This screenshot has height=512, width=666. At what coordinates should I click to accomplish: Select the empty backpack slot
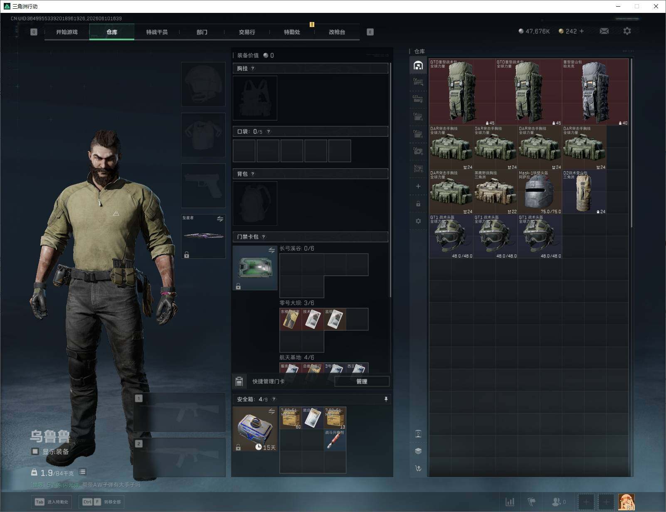[x=255, y=204]
